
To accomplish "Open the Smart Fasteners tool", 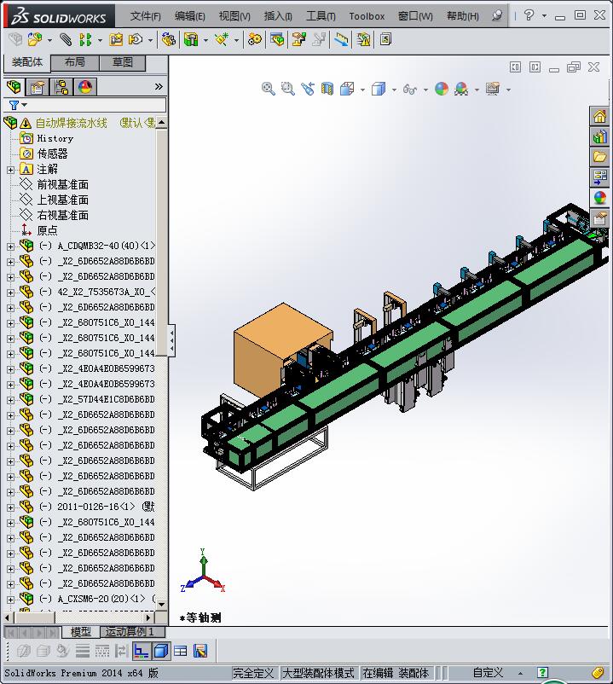I will tap(116, 40).
